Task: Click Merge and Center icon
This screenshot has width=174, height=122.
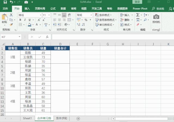Action: [x=69, y=20]
